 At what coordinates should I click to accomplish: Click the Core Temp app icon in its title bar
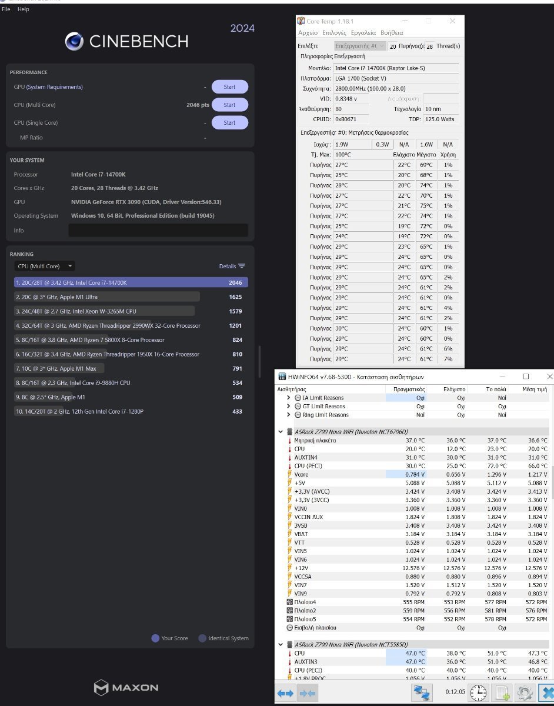[301, 21]
